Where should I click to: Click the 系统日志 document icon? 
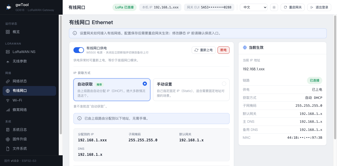click(8, 130)
